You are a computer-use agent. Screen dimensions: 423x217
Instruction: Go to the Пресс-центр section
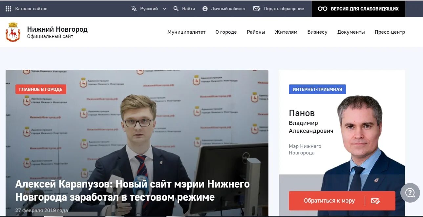[x=390, y=32]
